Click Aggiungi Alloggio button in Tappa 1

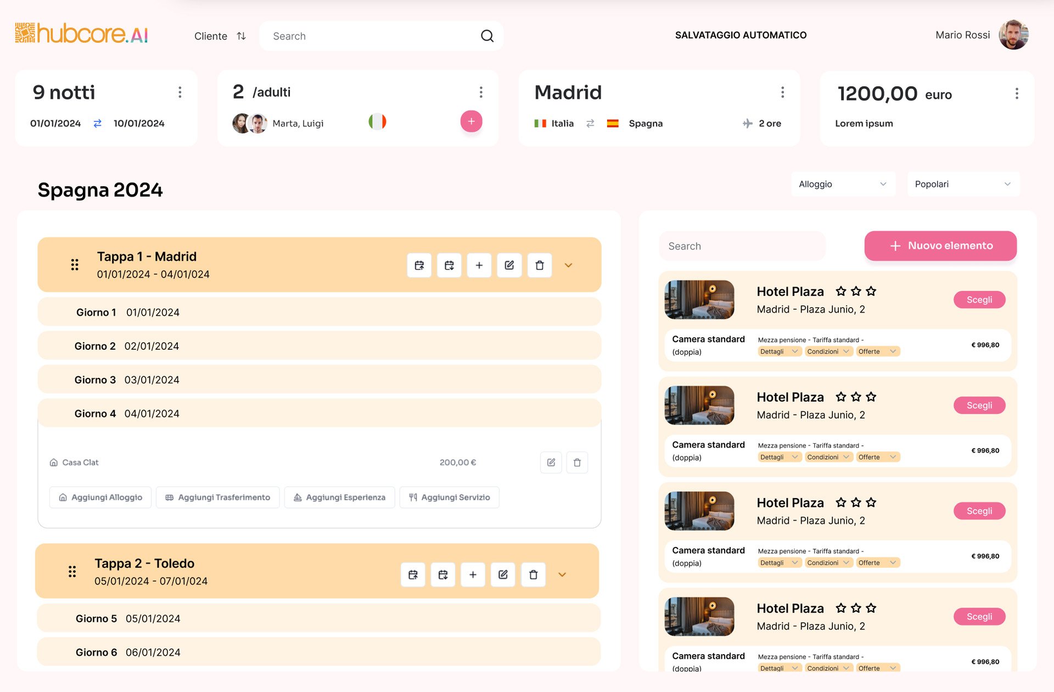click(x=99, y=496)
